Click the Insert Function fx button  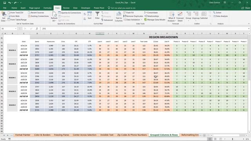click(37, 29)
